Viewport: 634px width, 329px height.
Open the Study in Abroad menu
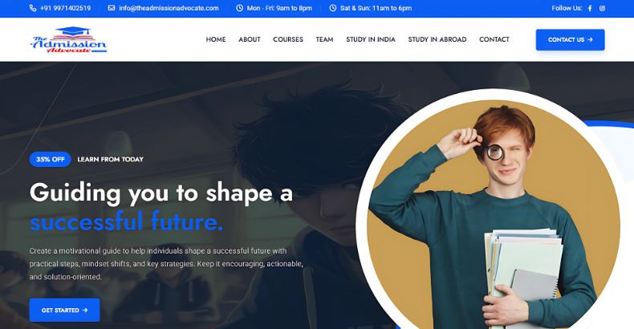click(x=437, y=39)
